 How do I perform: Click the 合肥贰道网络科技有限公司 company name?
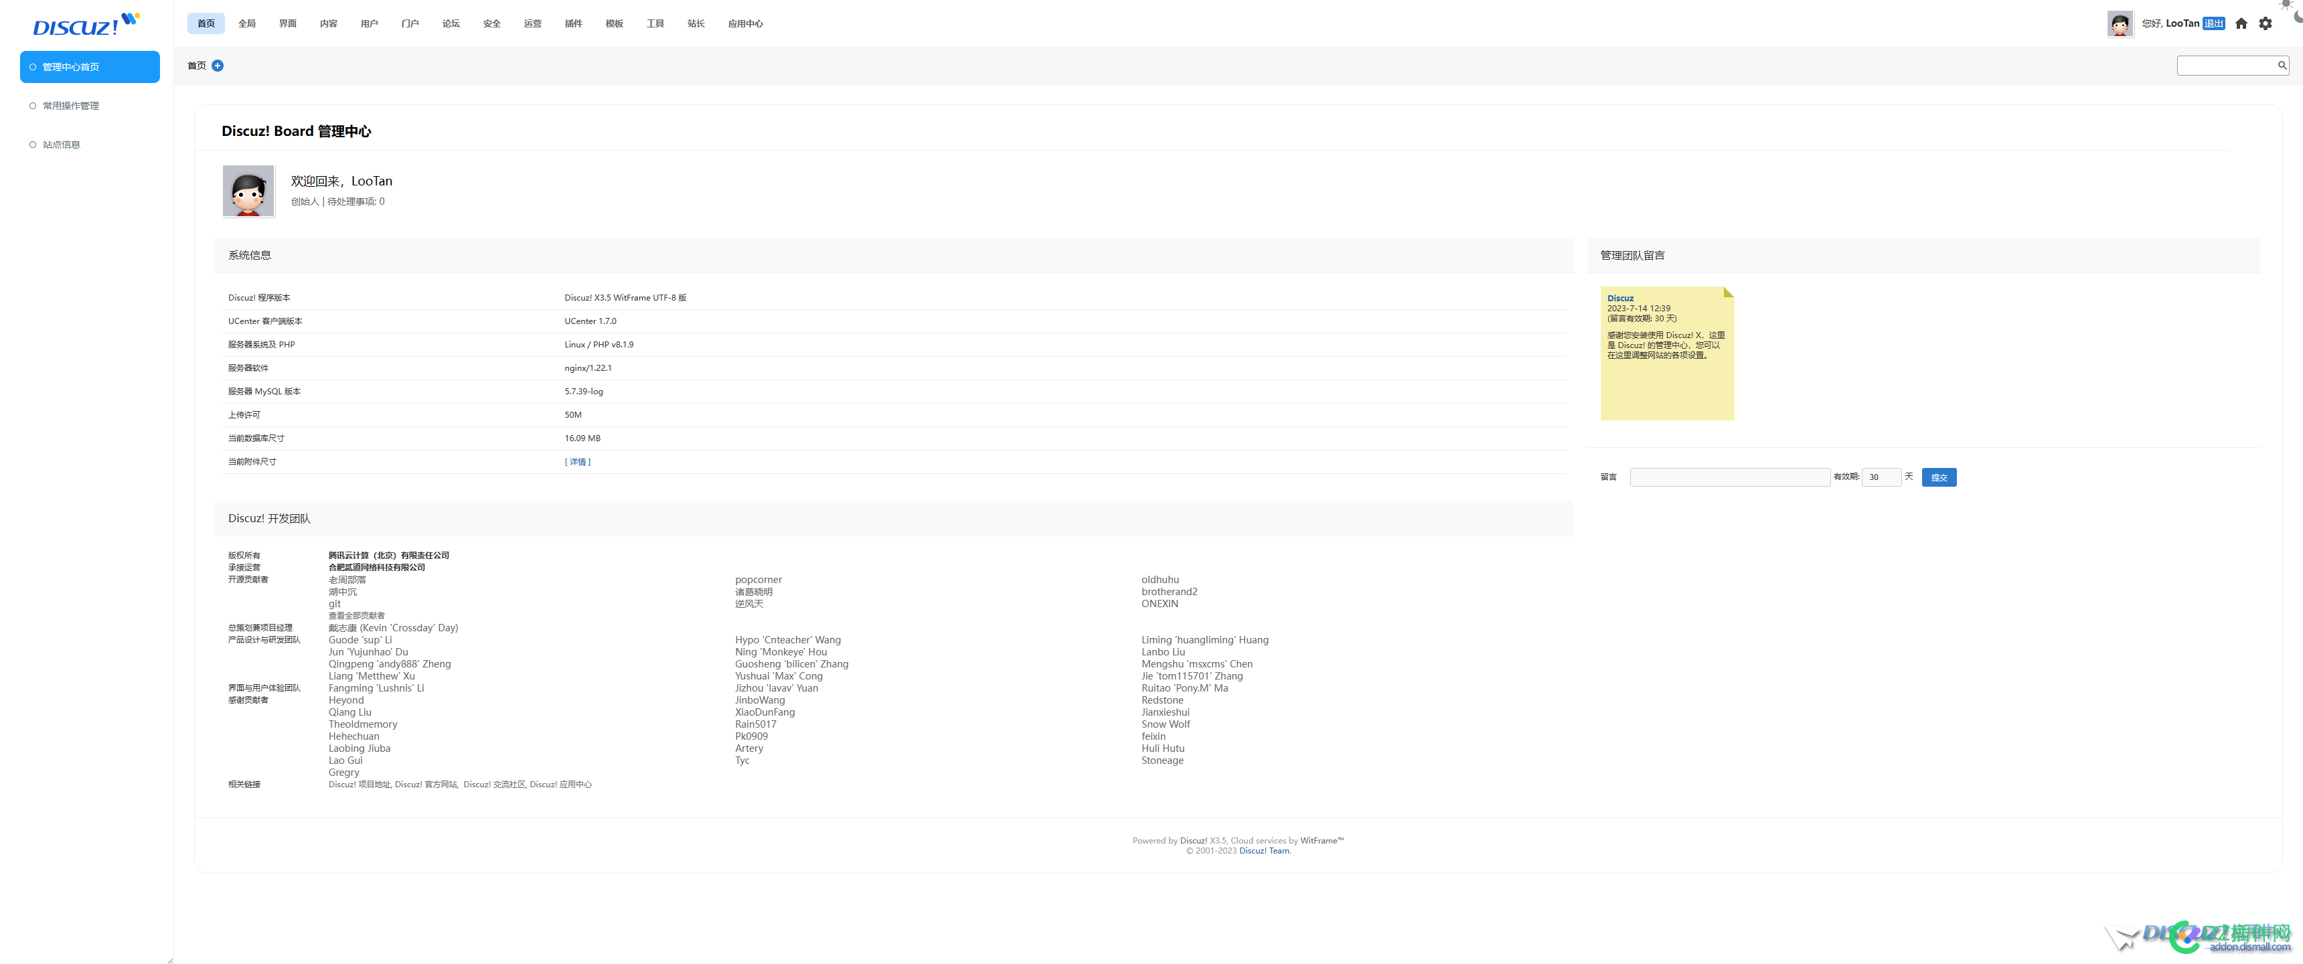[x=376, y=567]
